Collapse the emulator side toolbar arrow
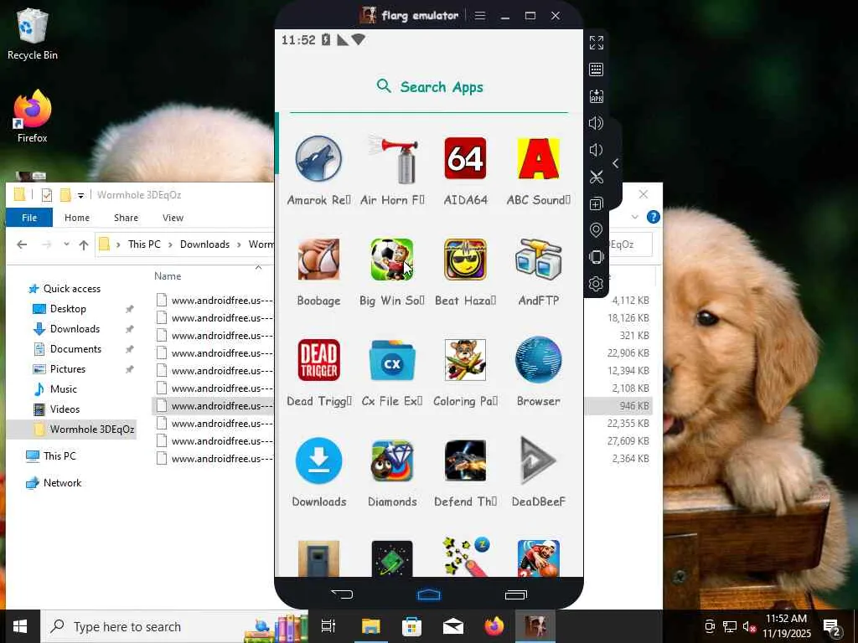Image resolution: width=858 pixels, height=643 pixels. (x=616, y=163)
